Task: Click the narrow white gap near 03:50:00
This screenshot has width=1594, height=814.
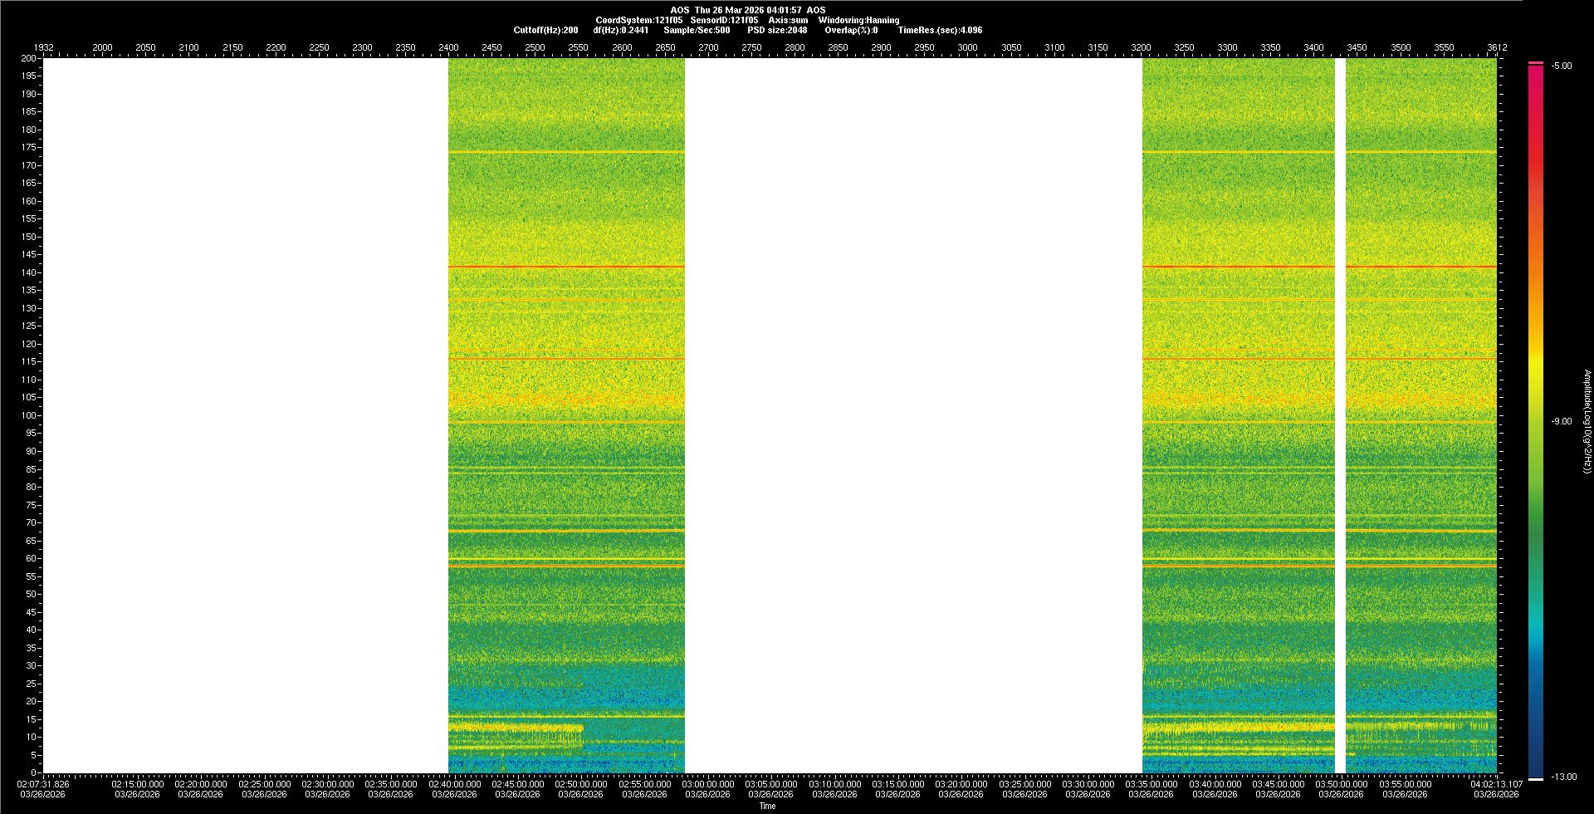Action: click(x=1339, y=415)
